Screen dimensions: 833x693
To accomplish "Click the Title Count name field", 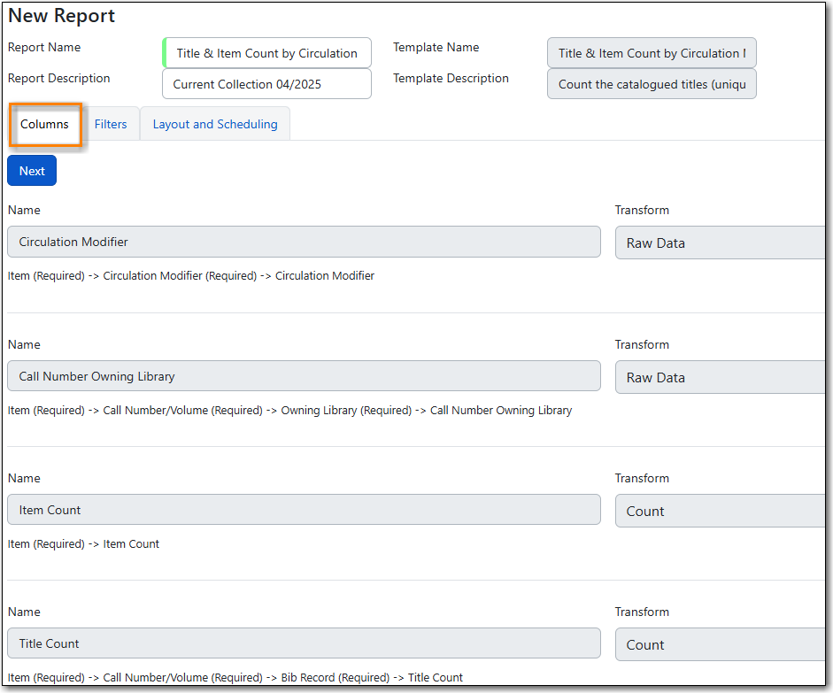I will 304,643.
